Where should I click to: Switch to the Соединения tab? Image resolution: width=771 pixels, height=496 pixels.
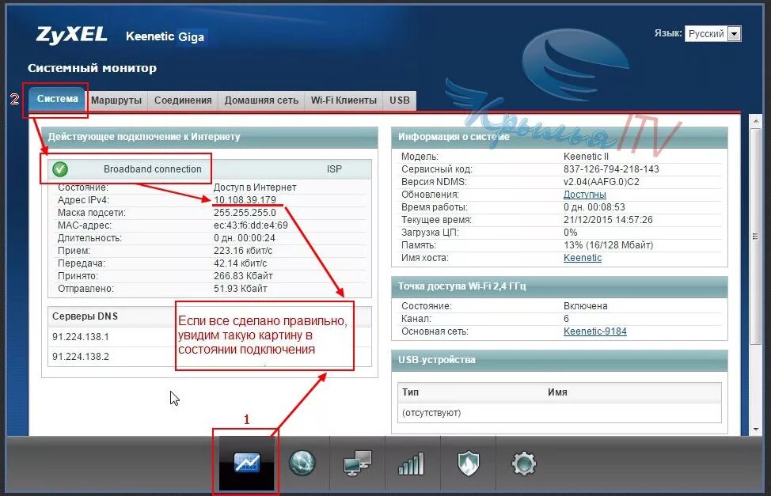(x=183, y=100)
